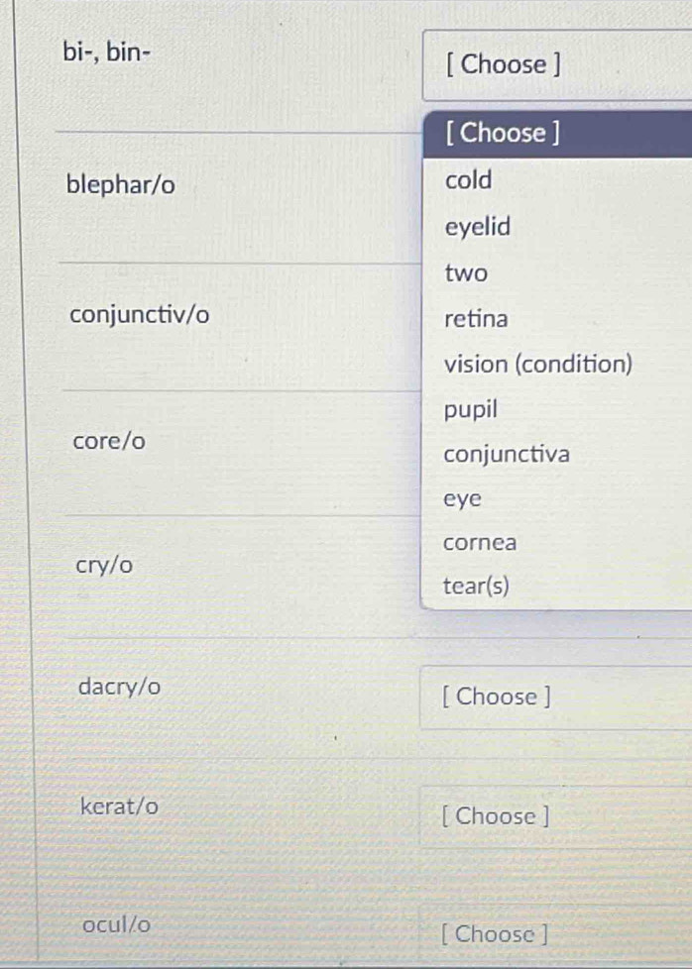Pick "two" from the dropdown options
Screen dimensions: 692x969
(x=466, y=272)
